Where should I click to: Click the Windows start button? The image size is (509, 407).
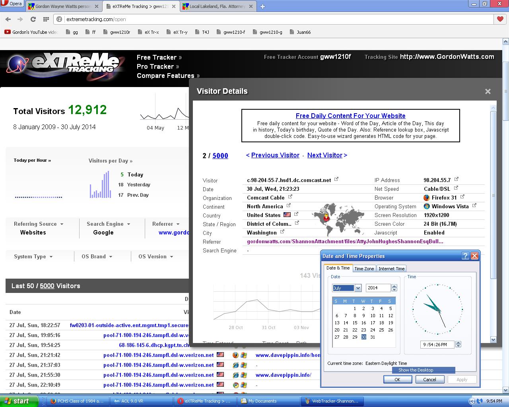19,401
